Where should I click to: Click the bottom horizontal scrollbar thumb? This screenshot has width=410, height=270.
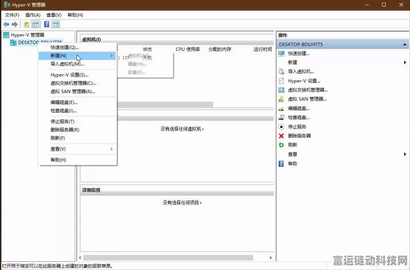coord(168,258)
